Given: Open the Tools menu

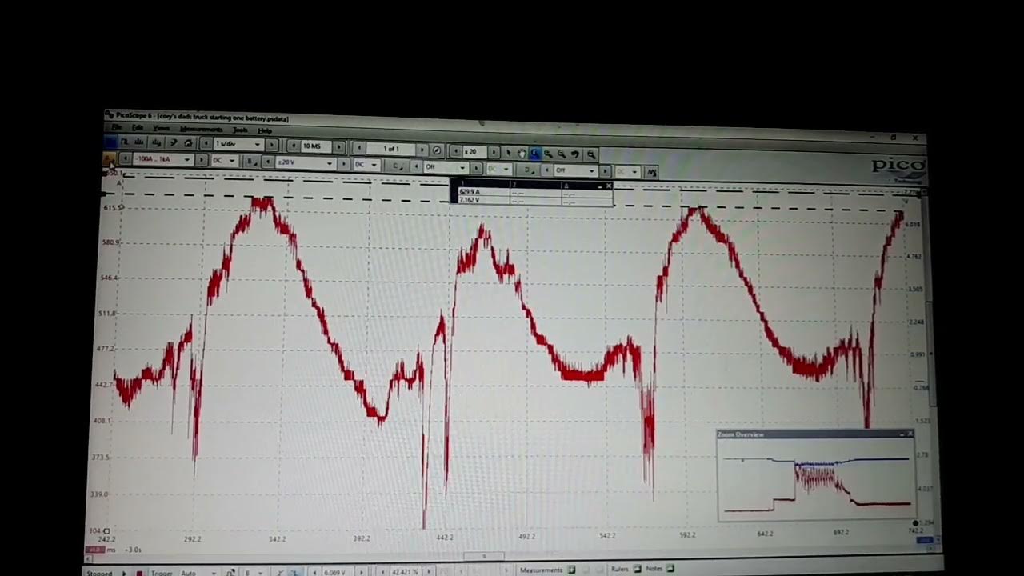Looking at the screenshot, I should (240, 130).
